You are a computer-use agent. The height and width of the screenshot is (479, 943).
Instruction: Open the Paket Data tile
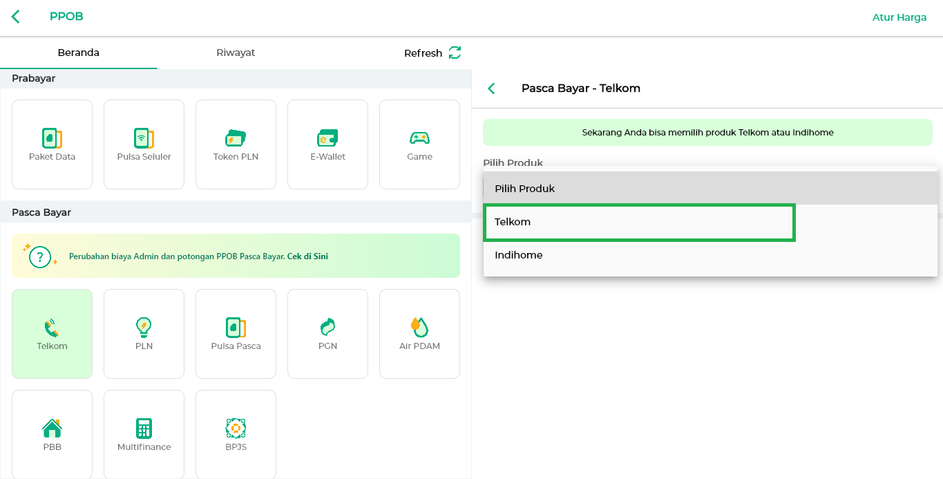click(x=52, y=144)
